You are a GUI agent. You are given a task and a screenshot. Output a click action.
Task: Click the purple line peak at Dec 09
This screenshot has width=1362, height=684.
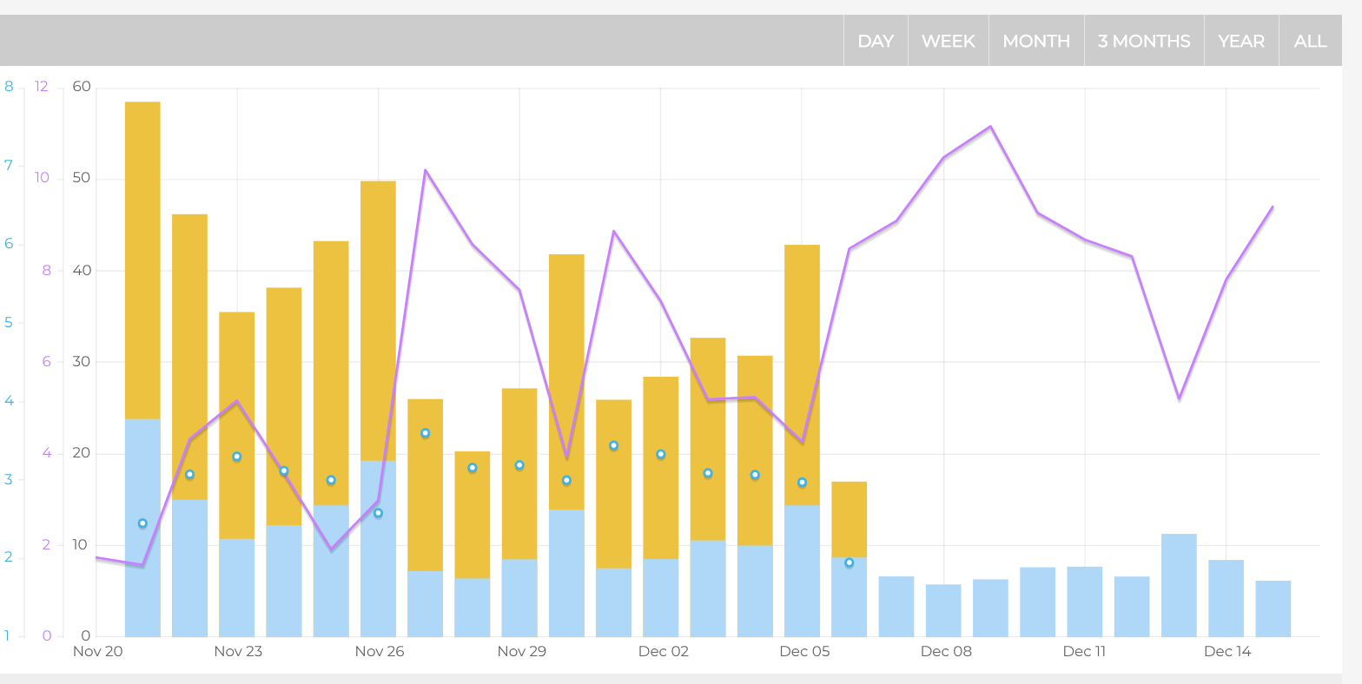coord(990,127)
